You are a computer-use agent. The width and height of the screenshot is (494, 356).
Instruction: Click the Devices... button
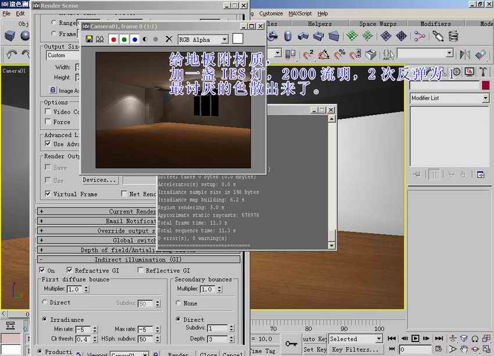99,180
